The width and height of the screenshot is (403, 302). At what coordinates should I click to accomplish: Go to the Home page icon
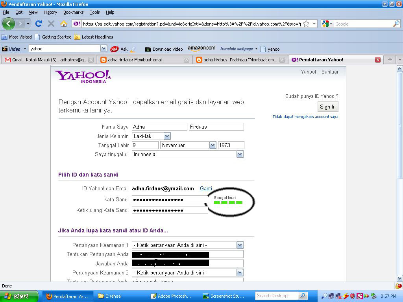[x=63, y=24]
